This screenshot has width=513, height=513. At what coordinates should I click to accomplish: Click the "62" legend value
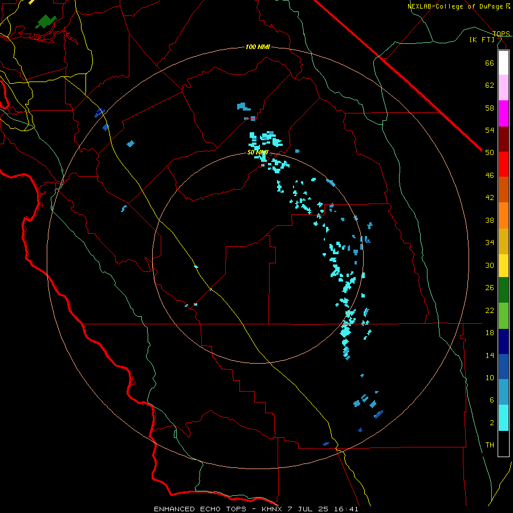point(490,85)
